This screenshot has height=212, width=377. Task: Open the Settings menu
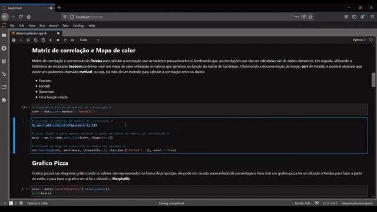click(78, 26)
